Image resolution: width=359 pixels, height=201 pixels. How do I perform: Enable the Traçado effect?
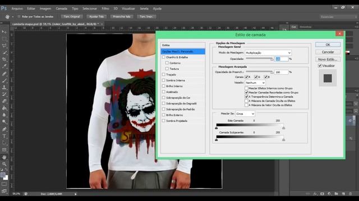click(163, 74)
